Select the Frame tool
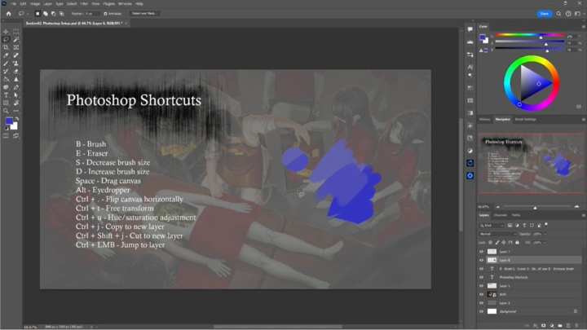Viewport: 587px width, 330px height. coord(16,47)
